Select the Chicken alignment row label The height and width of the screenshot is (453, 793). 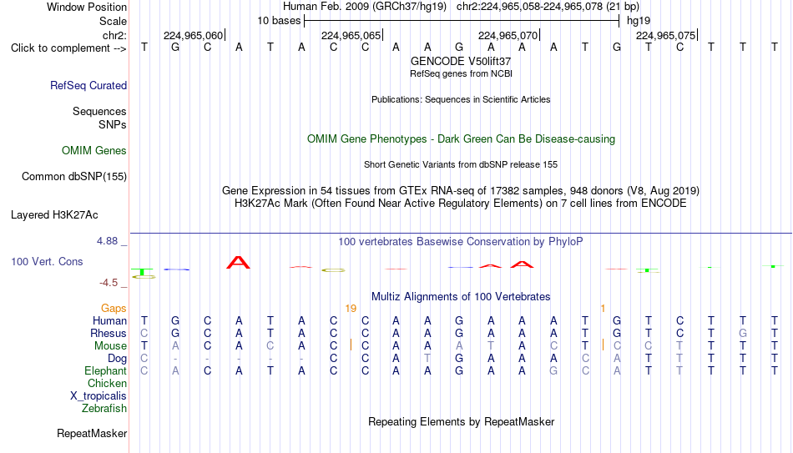click(107, 384)
